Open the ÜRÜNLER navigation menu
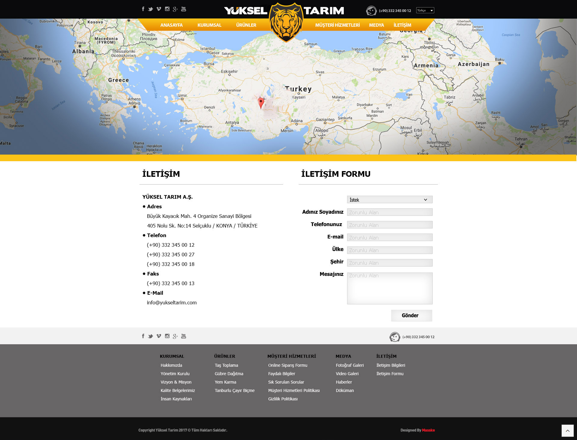577x440 pixels. click(x=246, y=25)
